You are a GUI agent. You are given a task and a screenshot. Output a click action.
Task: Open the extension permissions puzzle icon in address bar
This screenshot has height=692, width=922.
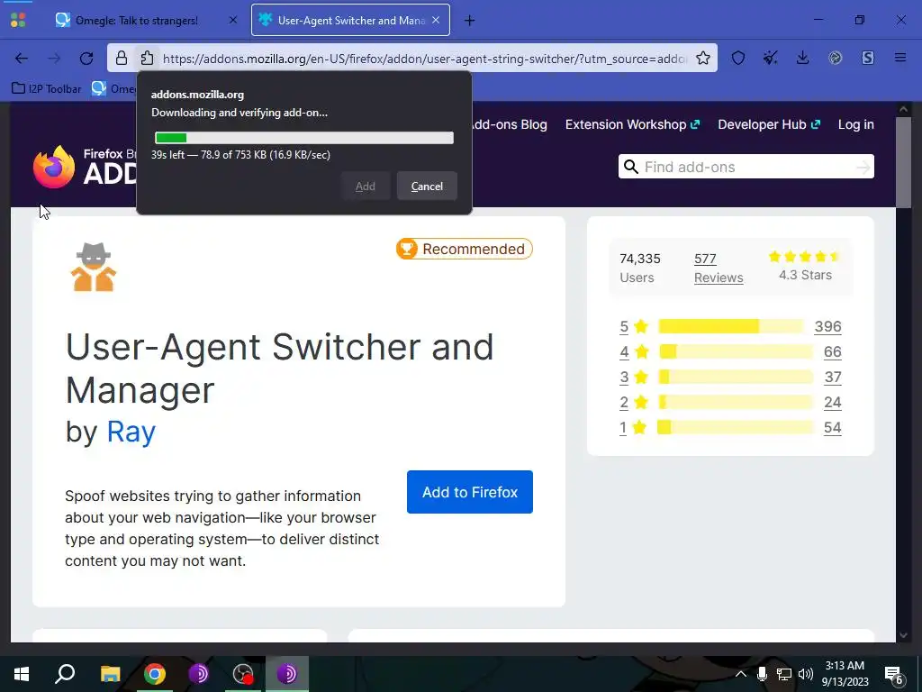click(147, 58)
